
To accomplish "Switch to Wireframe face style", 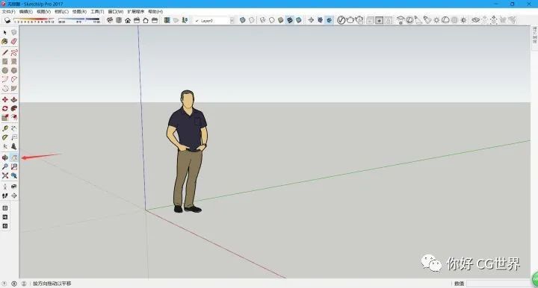I will click(x=262, y=20).
